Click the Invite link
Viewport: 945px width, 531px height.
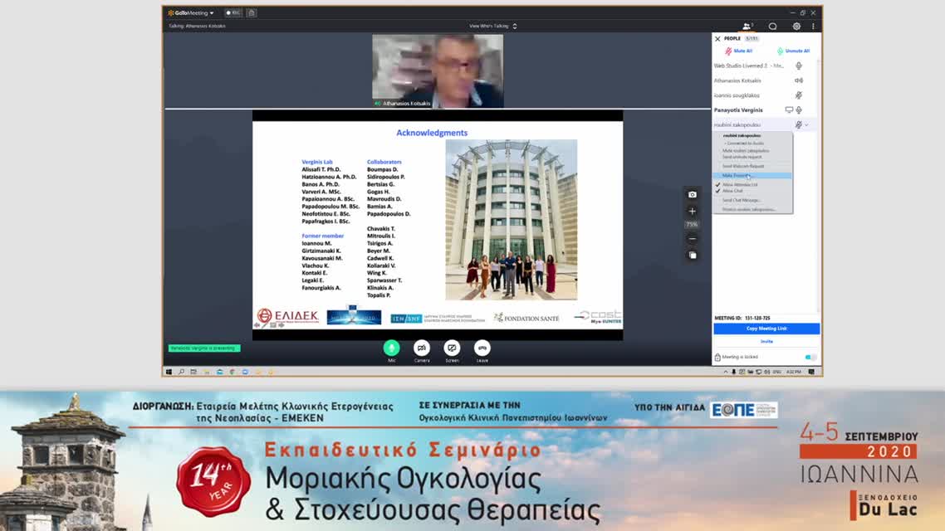[765, 341]
